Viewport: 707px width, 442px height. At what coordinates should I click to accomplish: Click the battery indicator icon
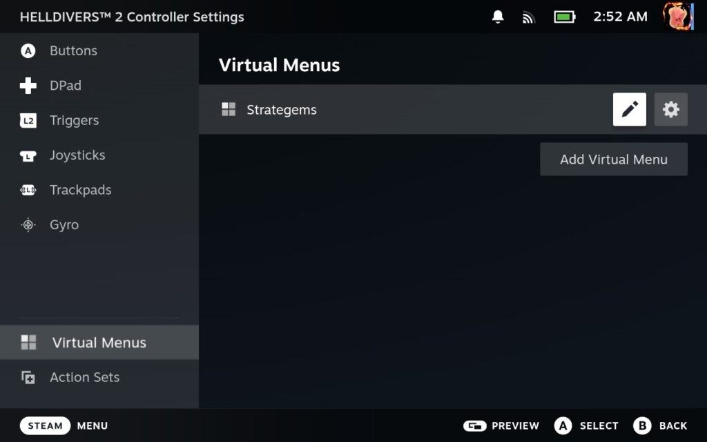[x=565, y=17]
